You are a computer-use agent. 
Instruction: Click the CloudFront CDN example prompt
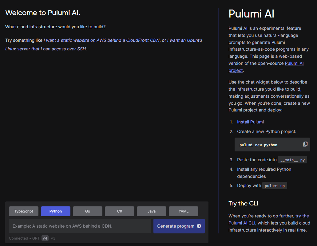[x=101, y=40]
